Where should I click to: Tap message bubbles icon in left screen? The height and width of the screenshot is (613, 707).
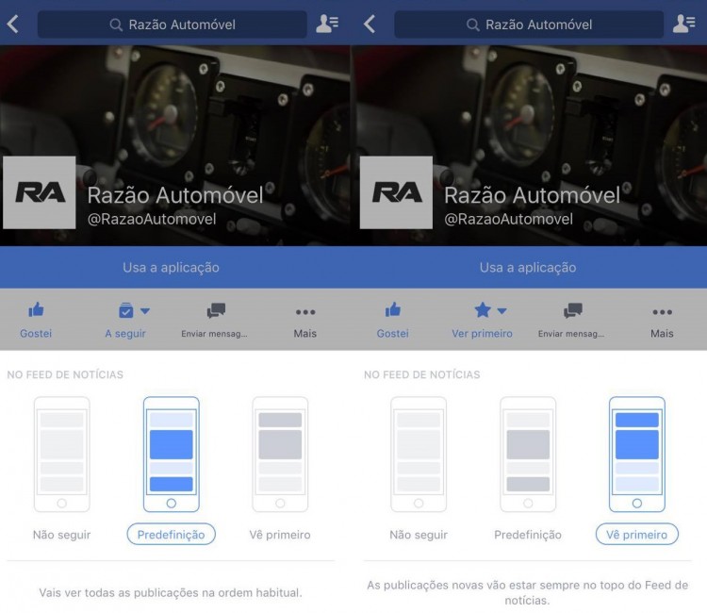pyautogui.click(x=216, y=310)
